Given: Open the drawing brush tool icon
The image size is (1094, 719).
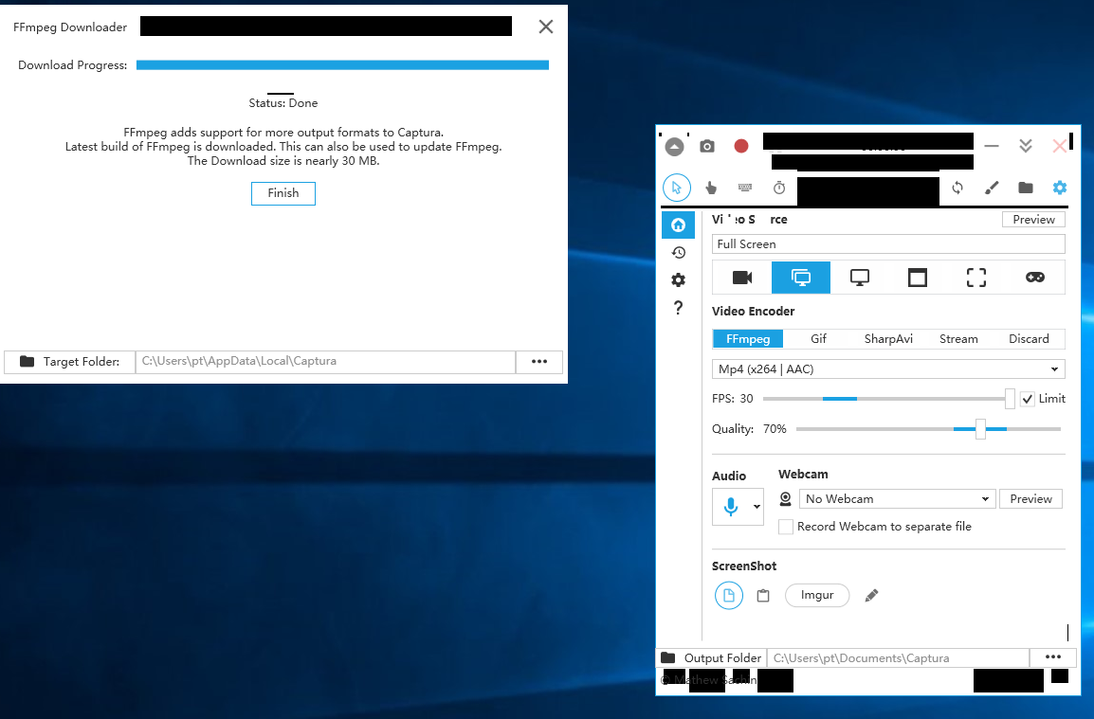Looking at the screenshot, I should (x=992, y=188).
